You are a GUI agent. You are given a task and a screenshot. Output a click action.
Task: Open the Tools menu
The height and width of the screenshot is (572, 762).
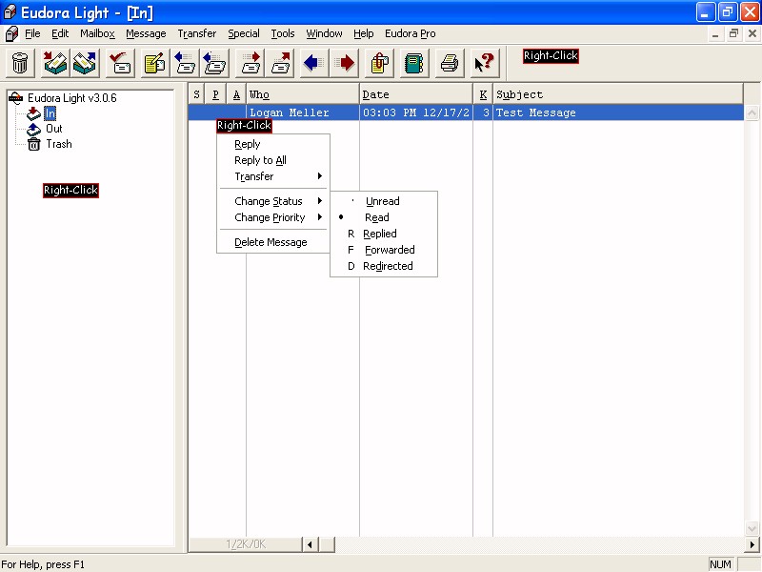coord(283,33)
